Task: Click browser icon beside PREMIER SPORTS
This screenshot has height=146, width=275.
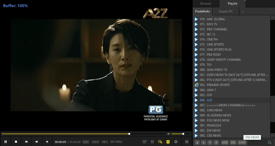Action: tap(196, 85)
